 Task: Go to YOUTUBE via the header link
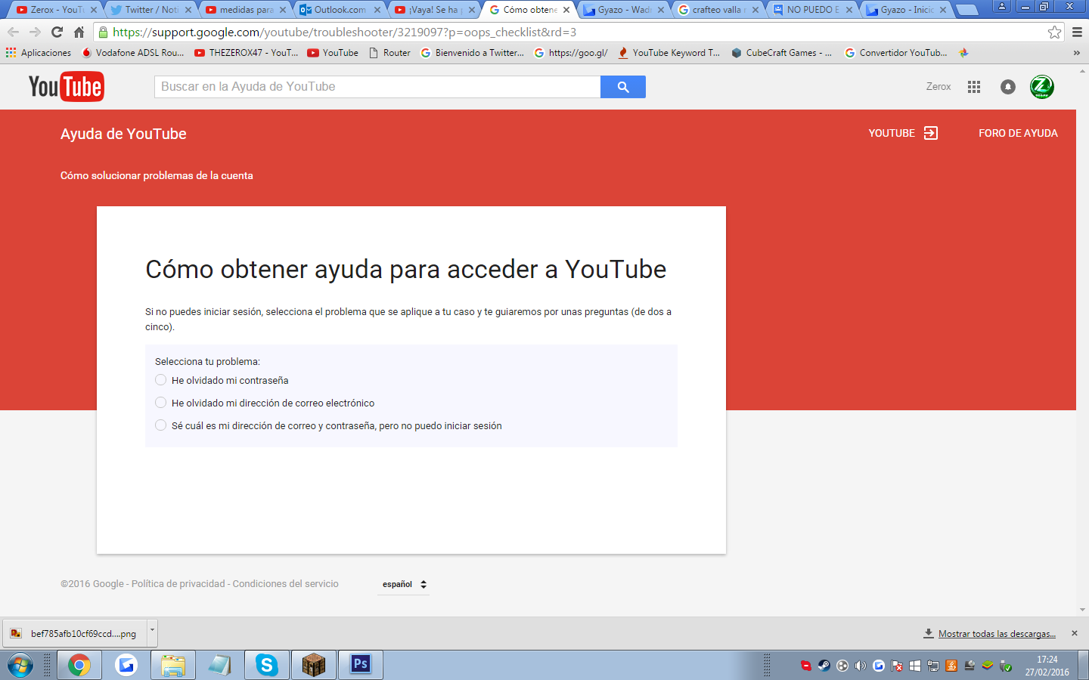click(x=903, y=133)
